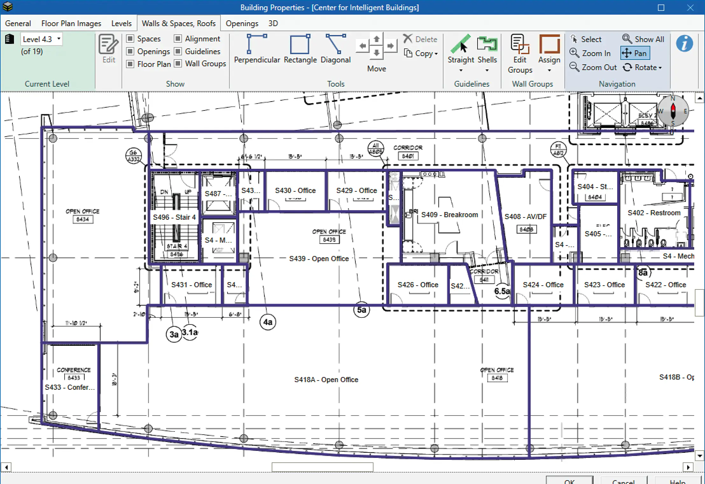
Task: Activate the Pan navigation tool
Action: point(635,53)
